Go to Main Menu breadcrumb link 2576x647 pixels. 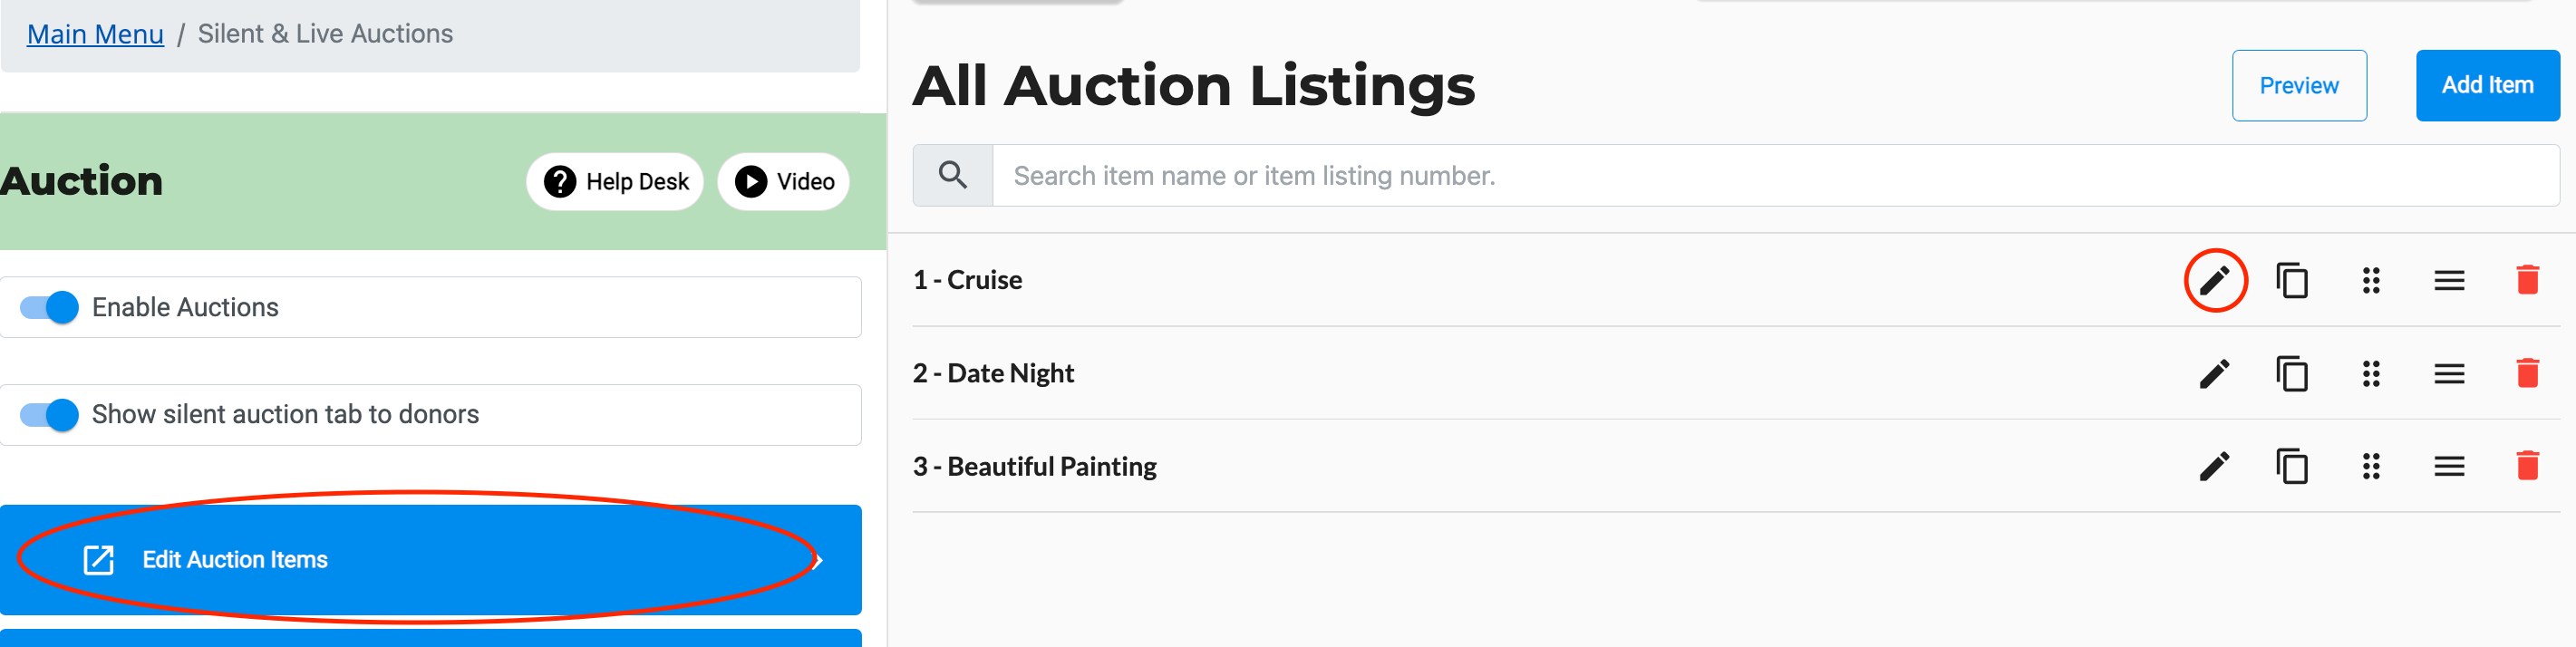[95, 34]
